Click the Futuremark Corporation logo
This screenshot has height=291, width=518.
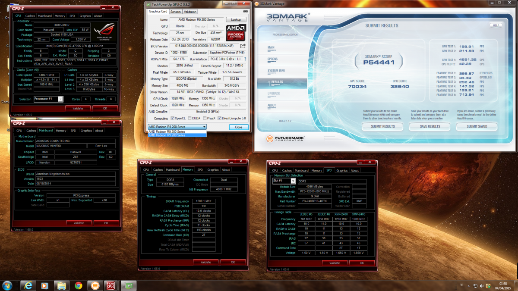[285, 140]
